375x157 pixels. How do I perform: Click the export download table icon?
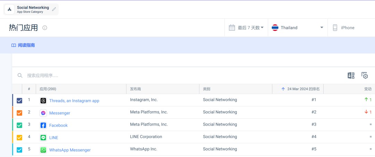351,75
